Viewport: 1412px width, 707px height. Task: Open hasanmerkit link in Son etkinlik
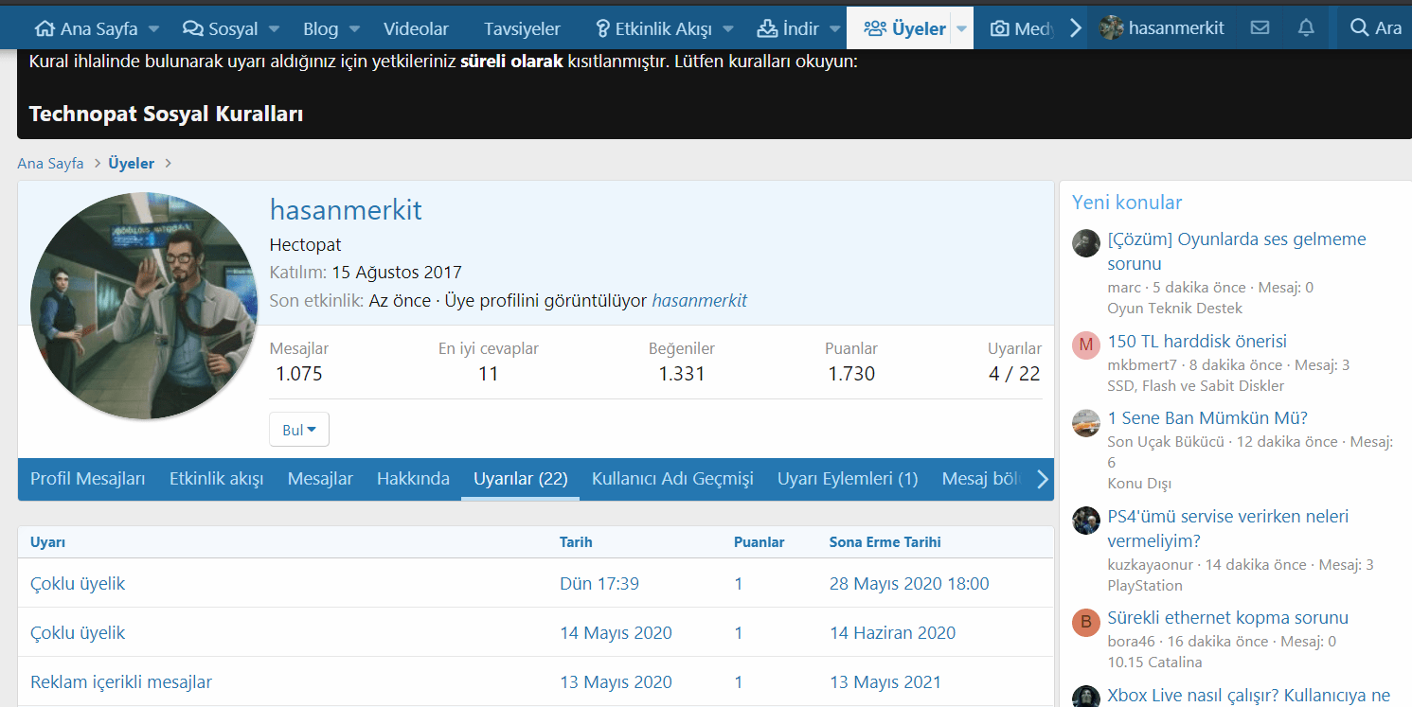pos(699,301)
